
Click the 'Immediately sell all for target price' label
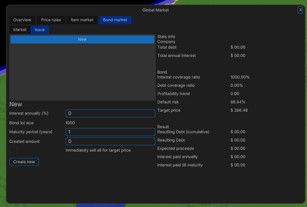(x=98, y=150)
